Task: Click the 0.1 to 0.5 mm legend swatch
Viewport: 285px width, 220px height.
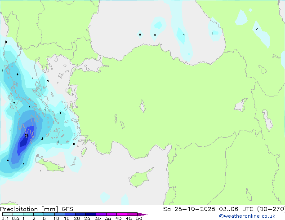Action: 8,214
